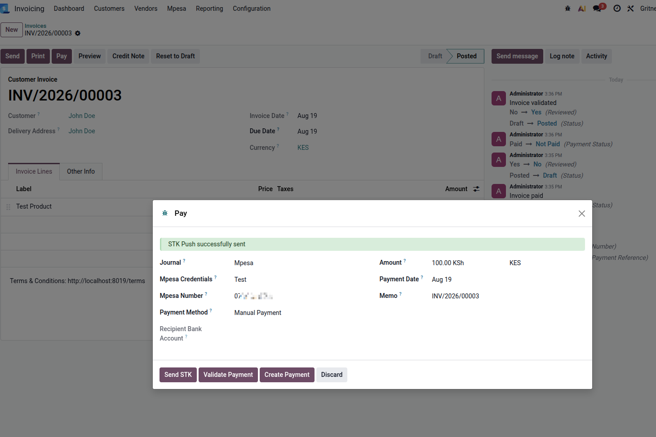Click Send STK button
The height and width of the screenshot is (437, 656).
click(178, 375)
